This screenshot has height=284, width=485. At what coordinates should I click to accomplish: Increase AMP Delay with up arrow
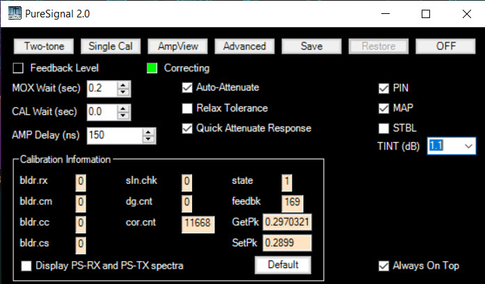click(148, 132)
